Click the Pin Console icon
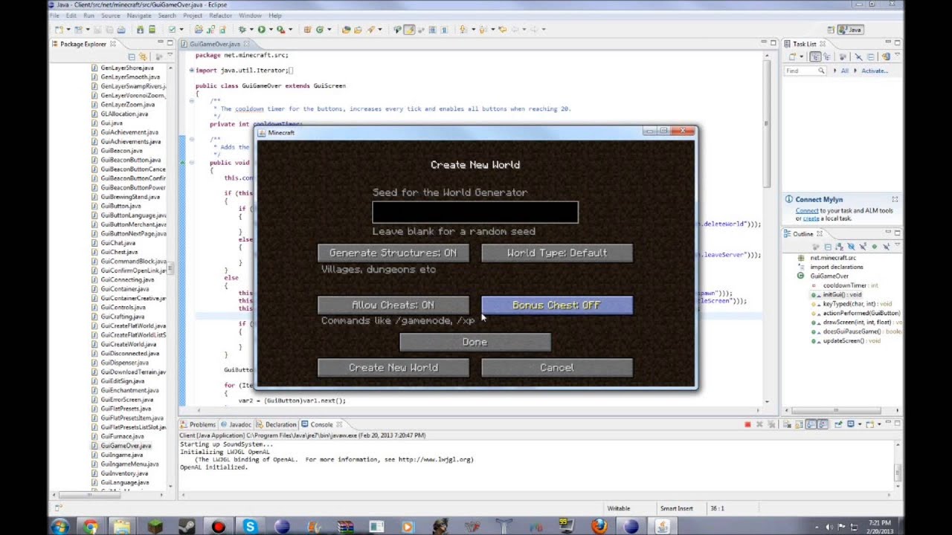 click(x=838, y=424)
